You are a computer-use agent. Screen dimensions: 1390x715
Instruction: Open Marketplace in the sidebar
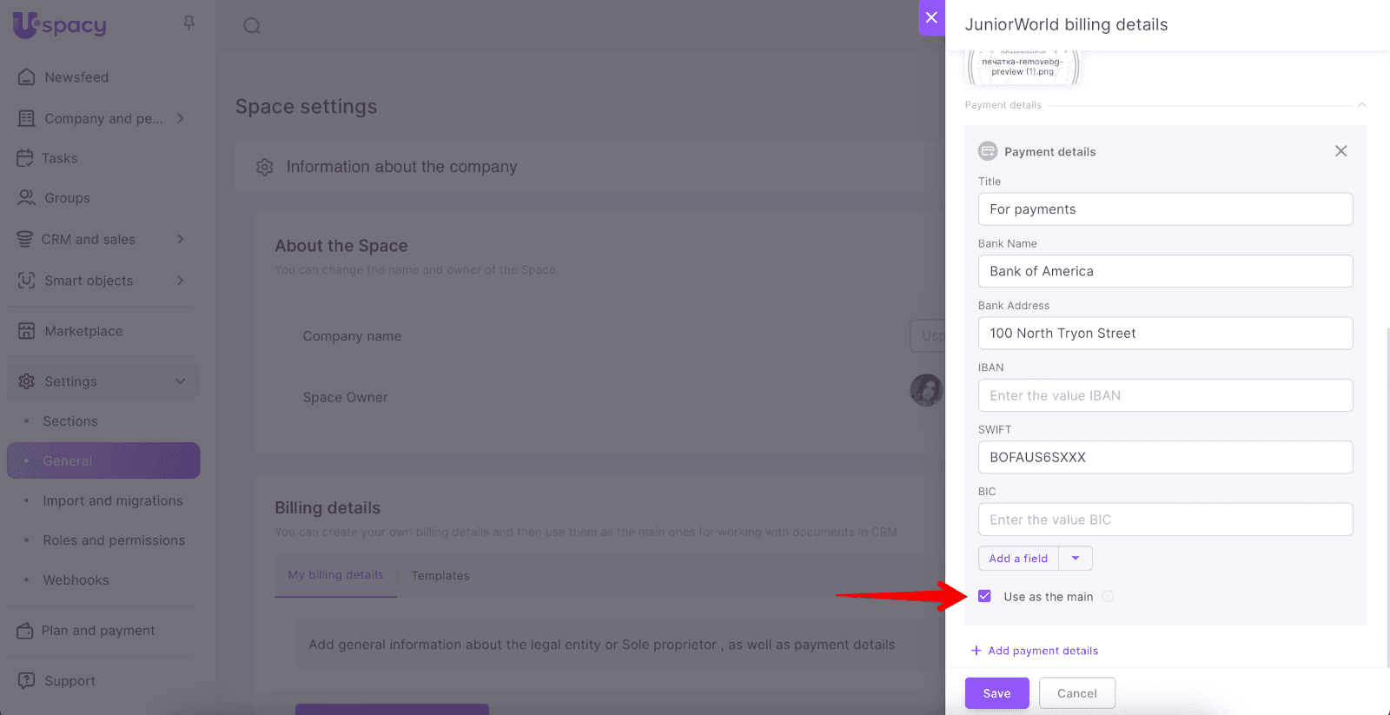pos(83,331)
